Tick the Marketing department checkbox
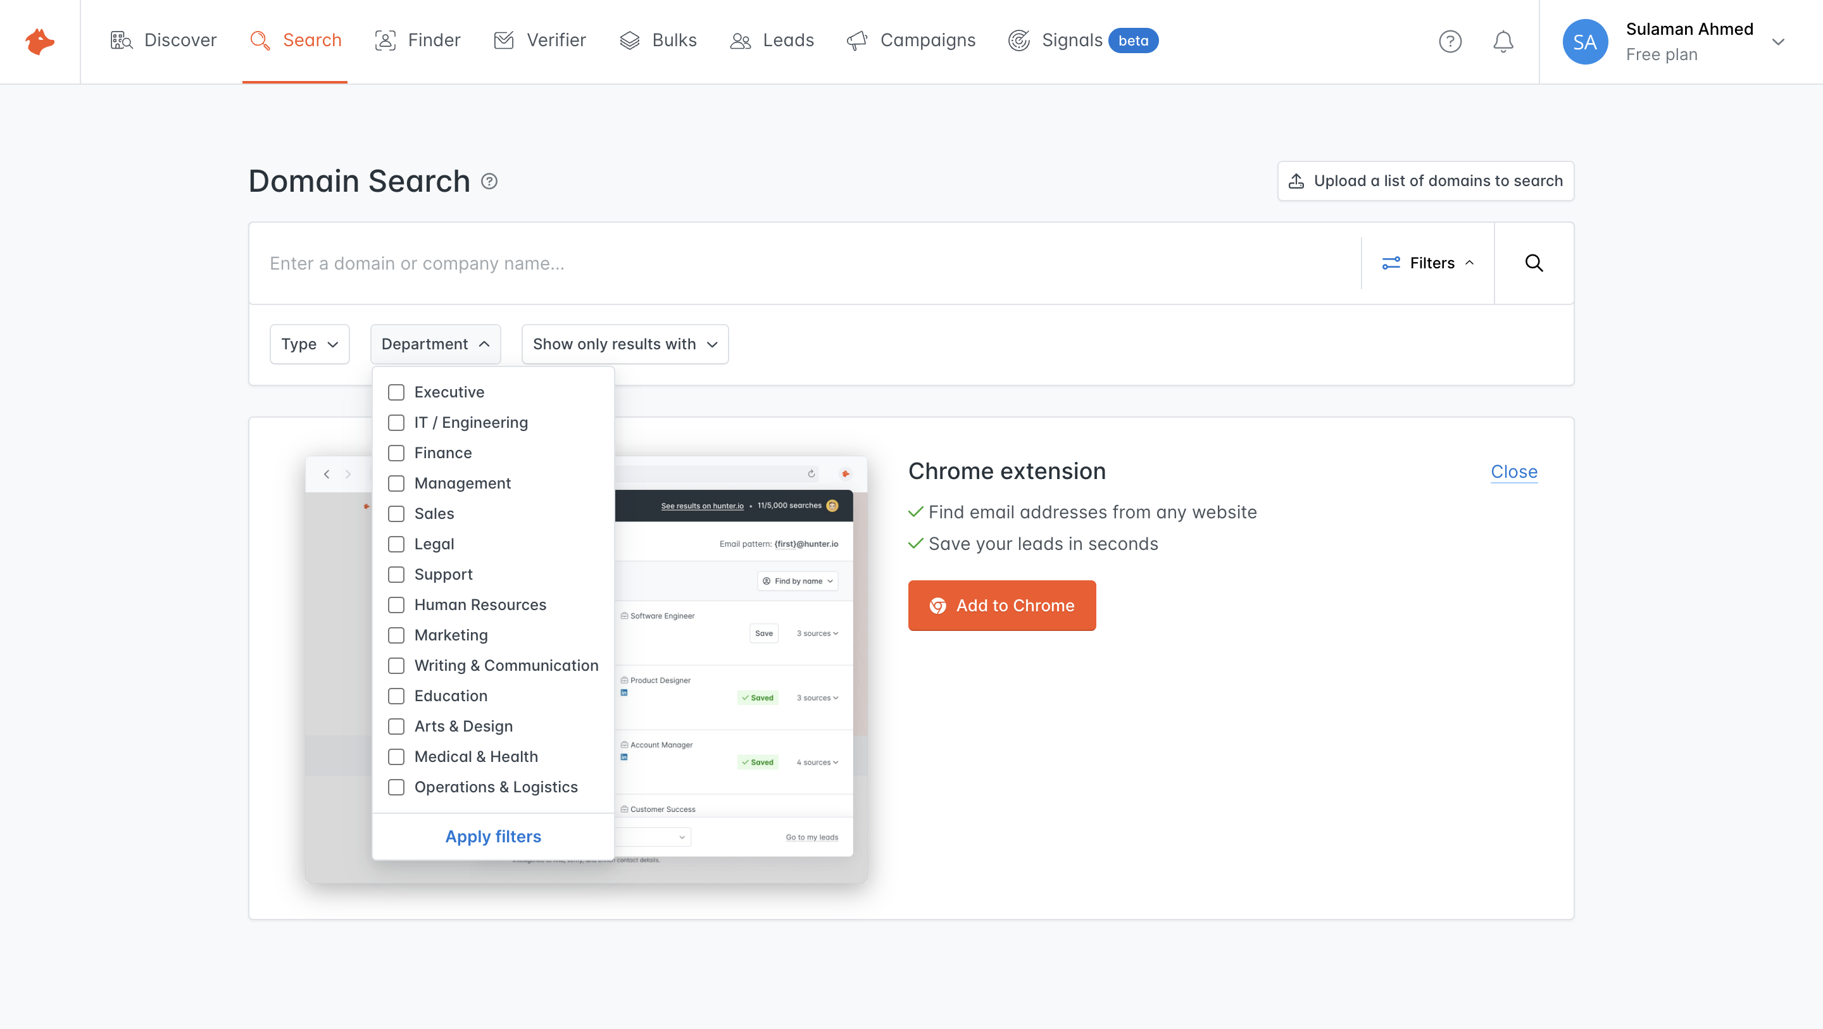 (x=396, y=635)
